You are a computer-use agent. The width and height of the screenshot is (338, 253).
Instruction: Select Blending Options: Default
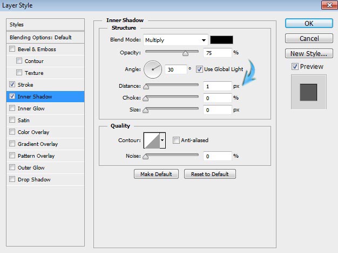point(45,37)
